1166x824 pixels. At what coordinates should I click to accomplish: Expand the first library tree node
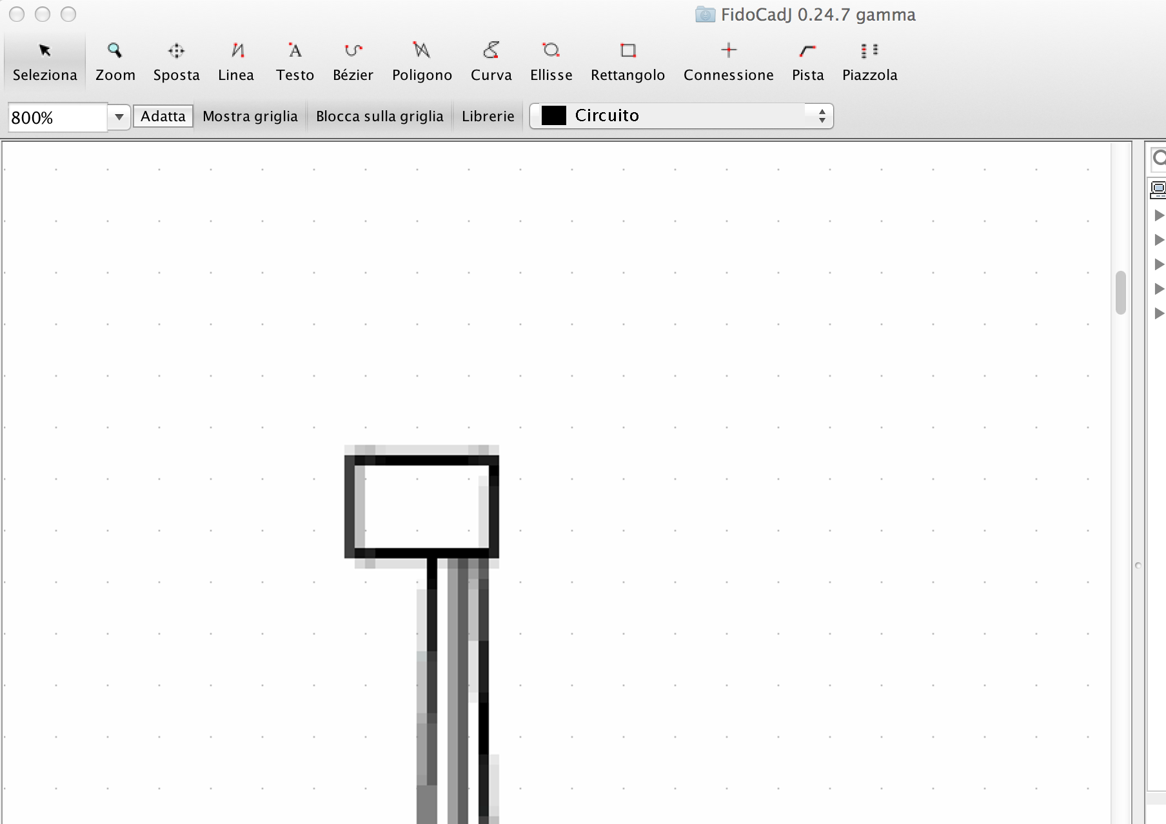[x=1158, y=215]
